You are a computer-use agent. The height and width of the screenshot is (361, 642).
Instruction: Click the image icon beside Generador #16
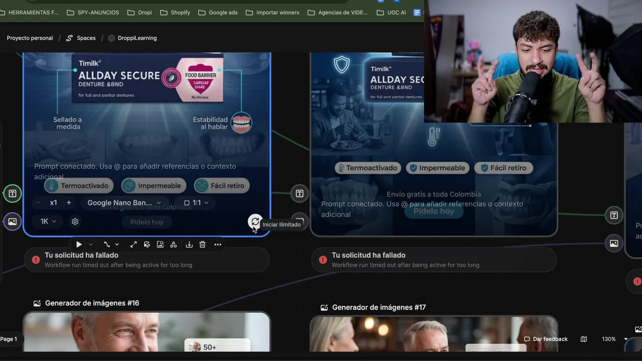pyautogui.click(x=37, y=303)
